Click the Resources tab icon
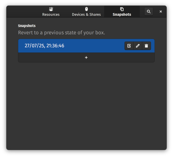This screenshot has width=173, height=157. coord(51,9)
